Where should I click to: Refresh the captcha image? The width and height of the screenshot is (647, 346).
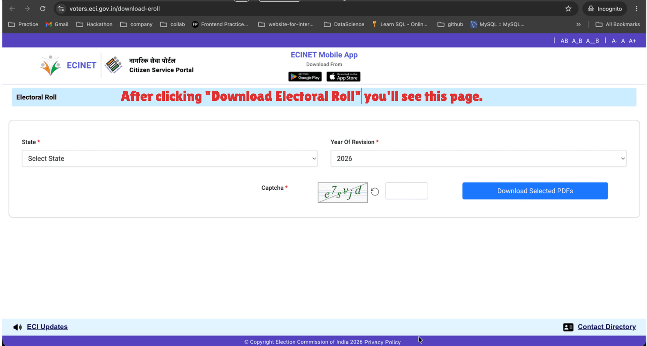[x=375, y=192]
